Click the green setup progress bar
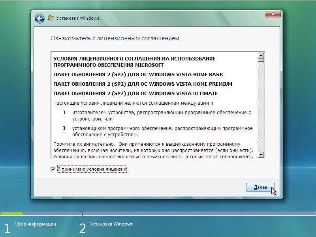The height and width of the screenshot is (237, 316). click(12, 213)
